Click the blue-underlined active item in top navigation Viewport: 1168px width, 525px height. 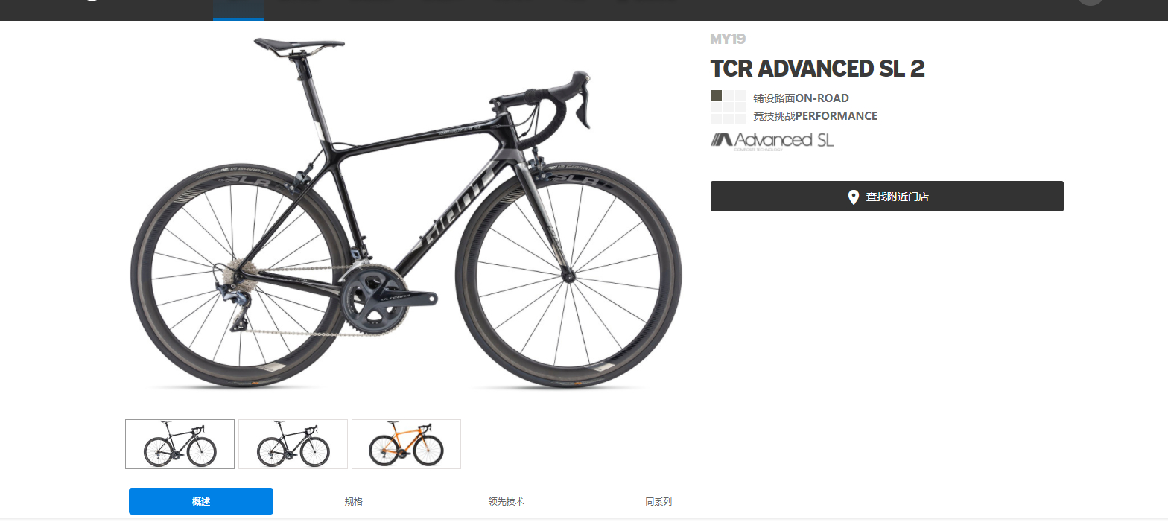pyautogui.click(x=238, y=10)
